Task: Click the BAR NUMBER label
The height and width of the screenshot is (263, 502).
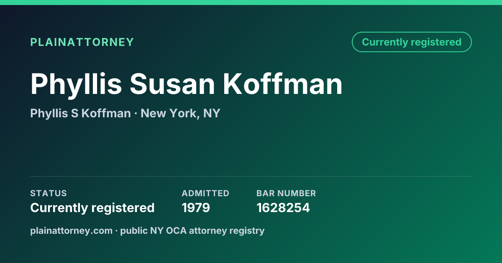Action: tap(286, 193)
